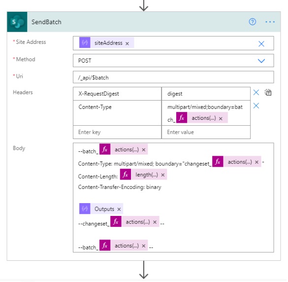Click the Enter value header field
This screenshot has height=282, width=288.
tap(206, 132)
